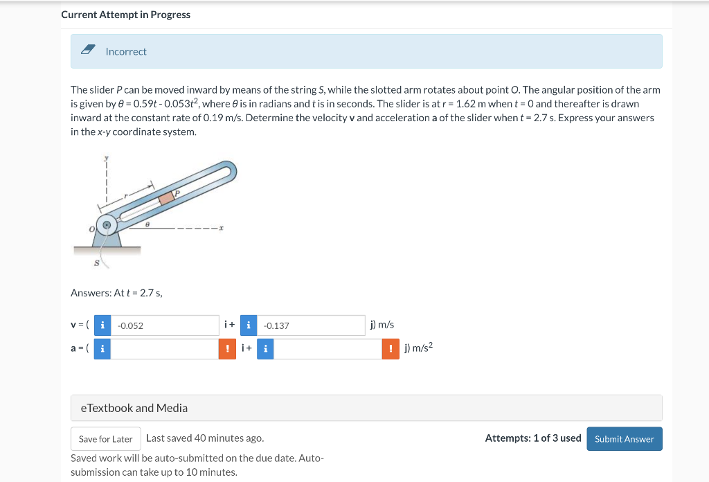
Task: Open the info icon beside the v i-component
Action: 102,325
